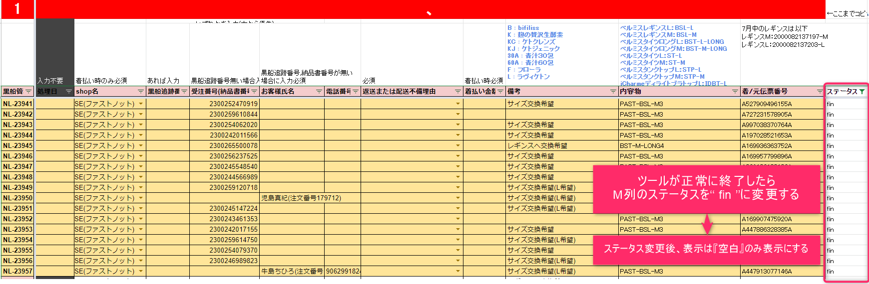
Task: Select PAST-BSL-M3 cell in row NL-23942
Action: pos(679,114)
